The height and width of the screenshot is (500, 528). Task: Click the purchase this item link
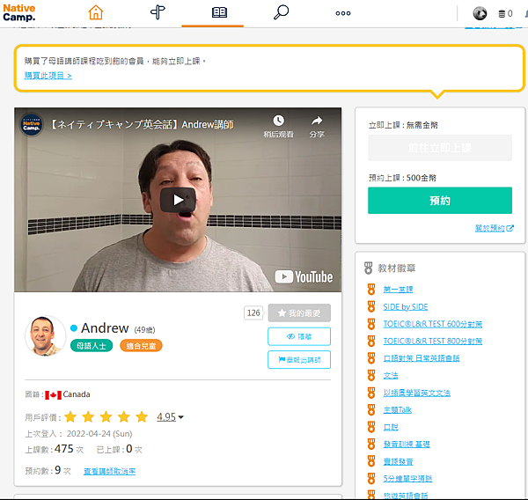pos(48,76)
